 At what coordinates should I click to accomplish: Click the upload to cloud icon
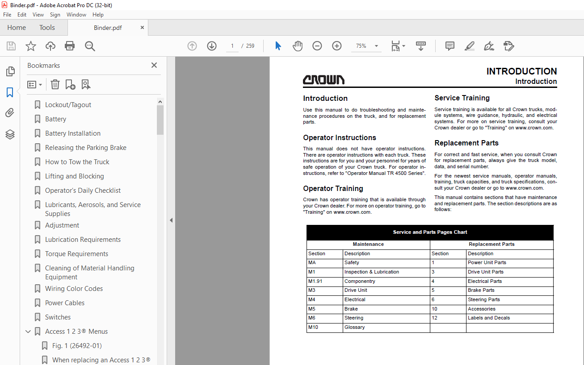[50, 46]
